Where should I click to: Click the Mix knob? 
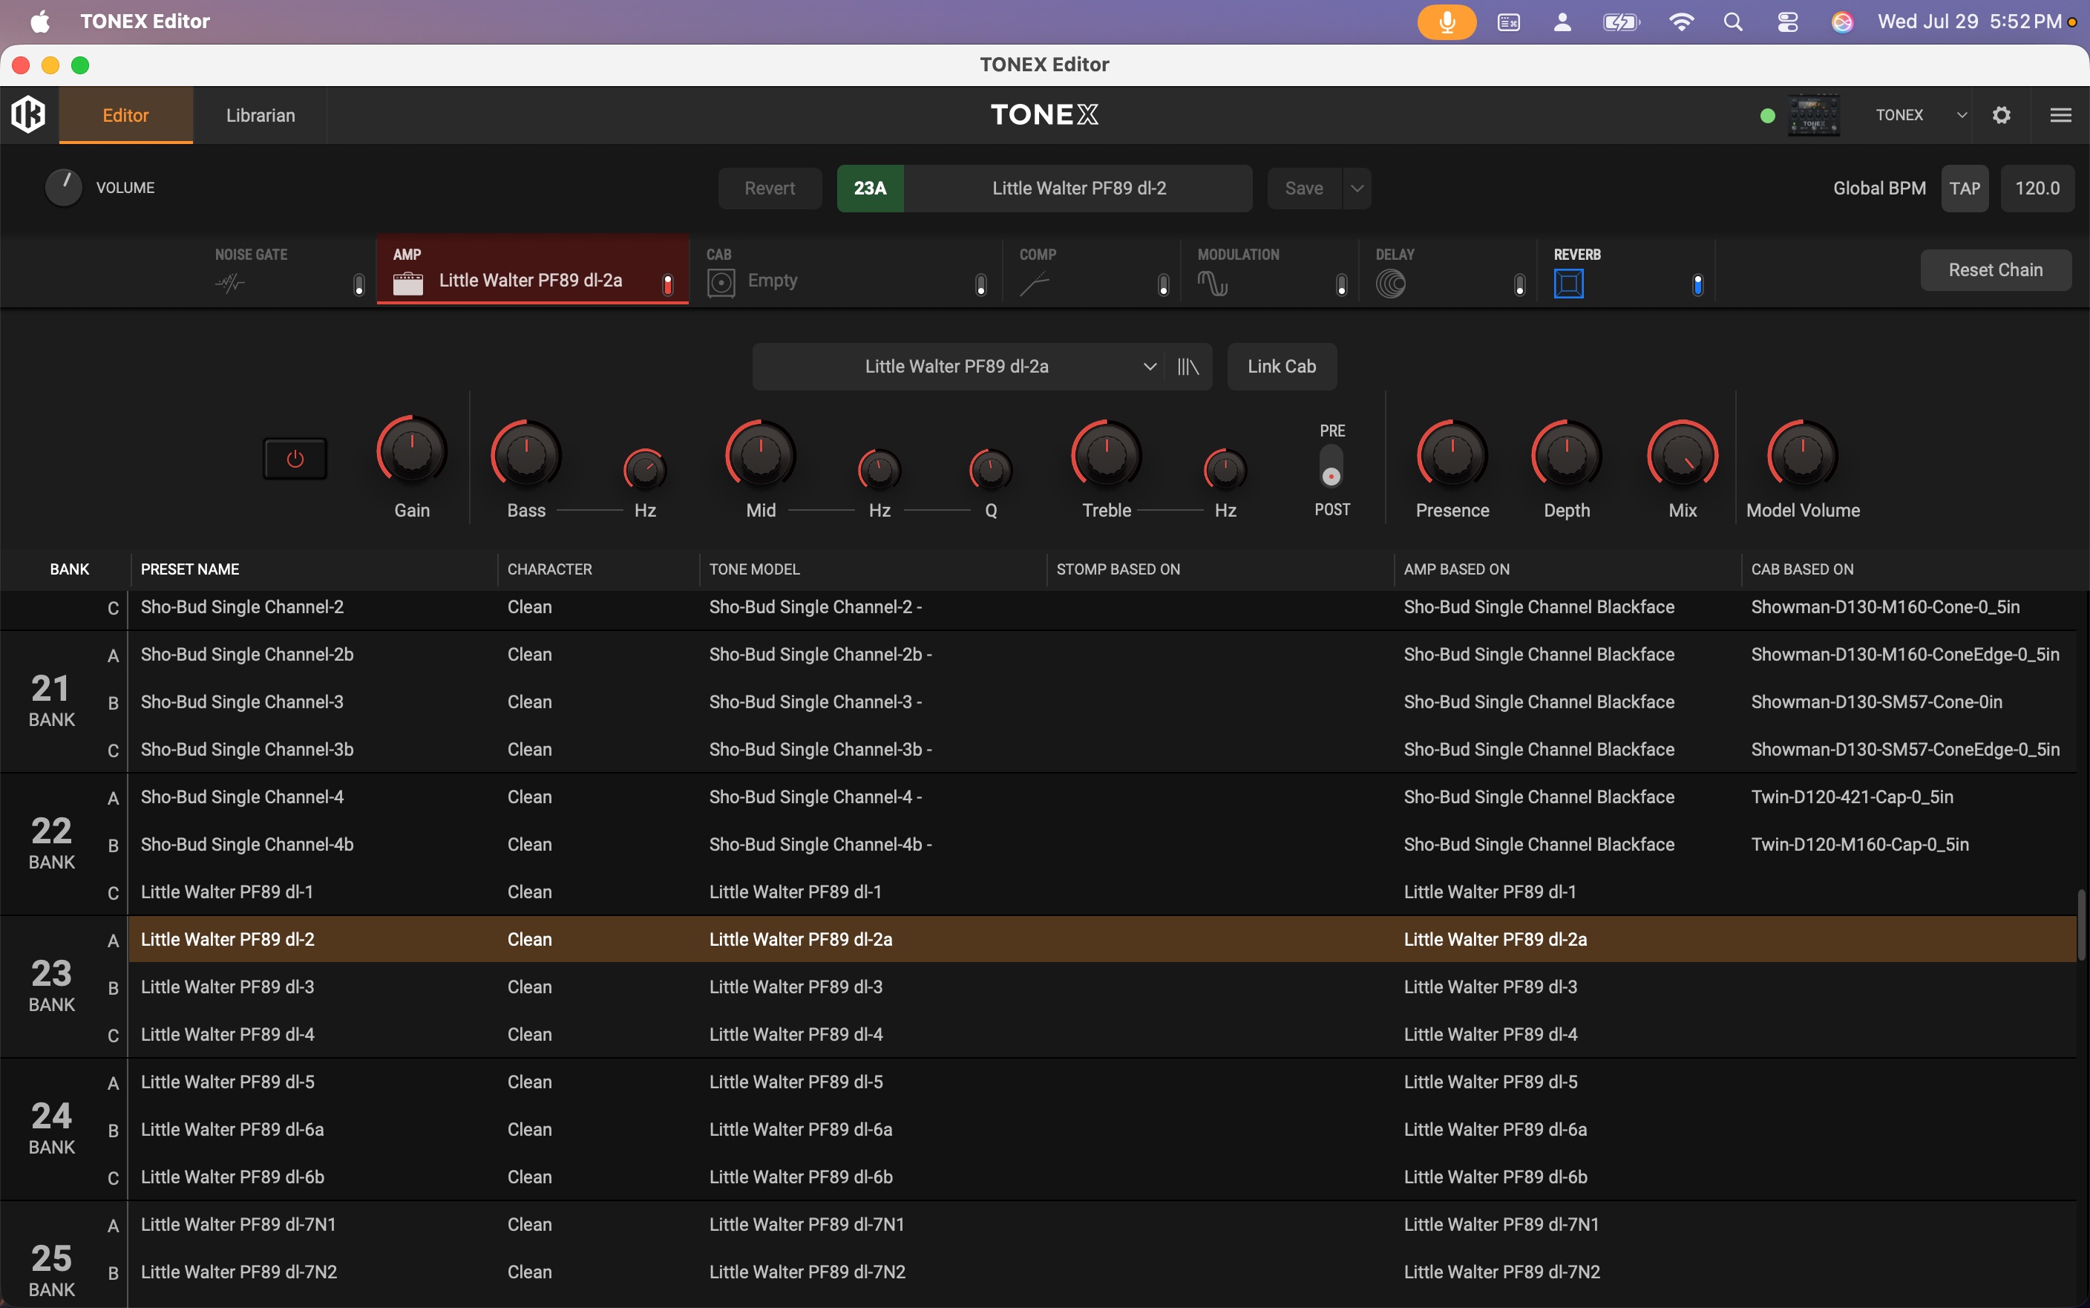point(1683,455)
